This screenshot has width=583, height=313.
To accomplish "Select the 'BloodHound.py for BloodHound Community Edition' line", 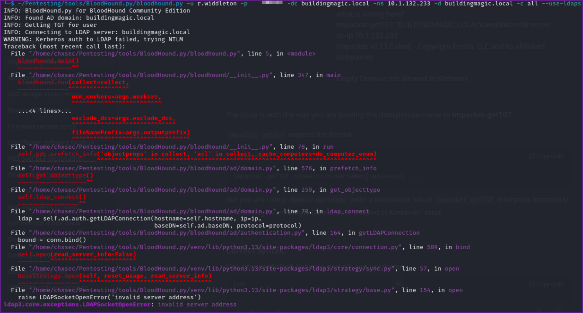I will pyautogui.click(x=97, y=11).
